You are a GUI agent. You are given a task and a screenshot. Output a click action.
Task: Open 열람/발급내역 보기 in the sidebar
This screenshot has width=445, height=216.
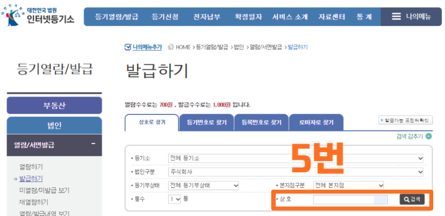coord(44,213)
